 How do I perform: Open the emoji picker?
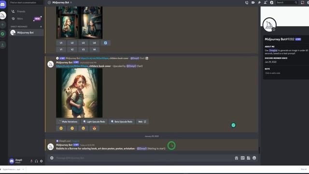[x=254, y=158]
